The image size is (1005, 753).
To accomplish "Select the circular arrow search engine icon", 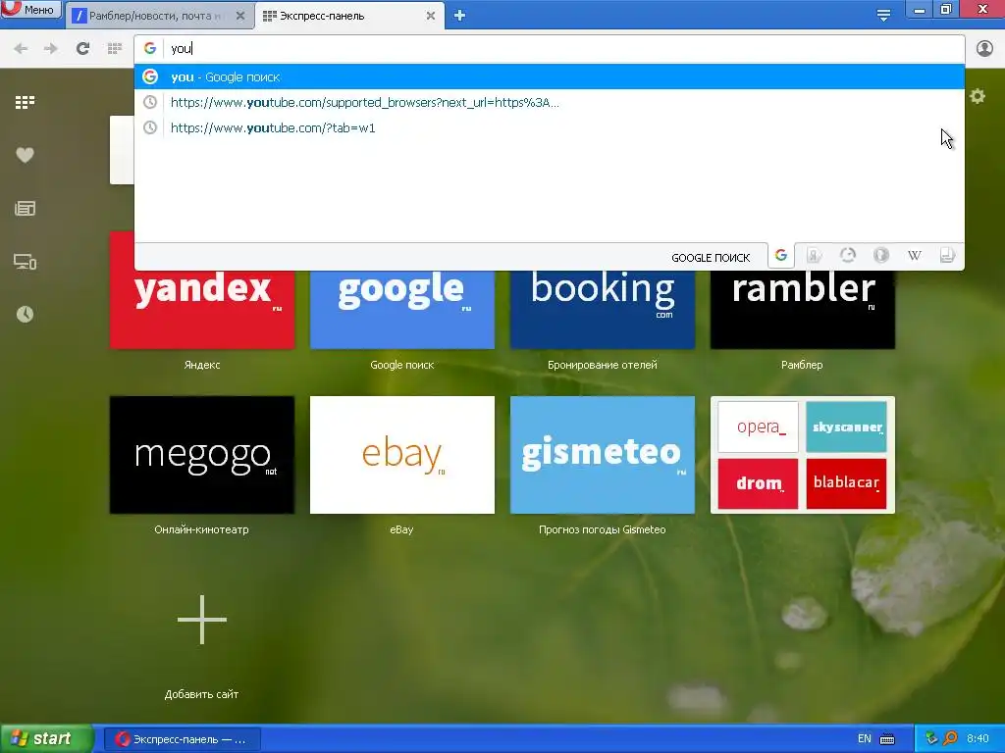I will [847, 256].
